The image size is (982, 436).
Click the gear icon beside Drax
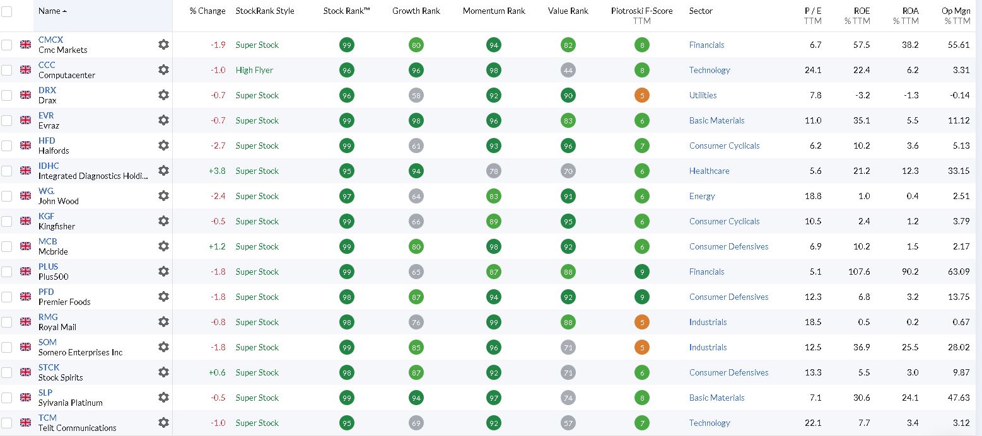(163, 95)
